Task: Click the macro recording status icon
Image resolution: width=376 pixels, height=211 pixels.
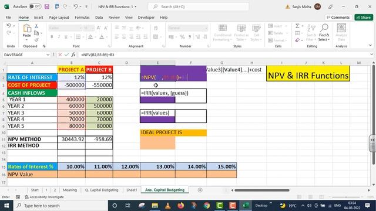Action: click(18, 197)
